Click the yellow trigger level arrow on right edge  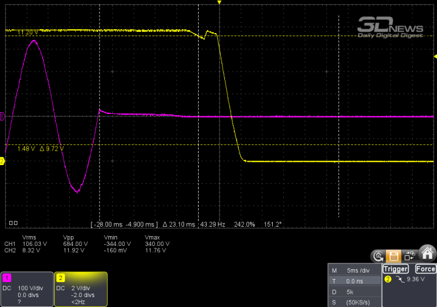435,56
